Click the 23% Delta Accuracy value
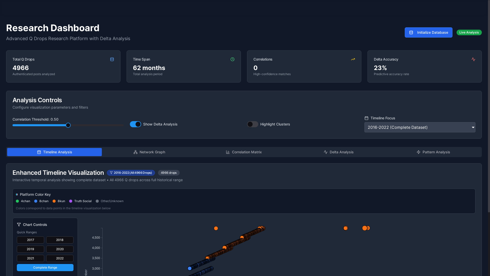490x276 pixels. 380,68
